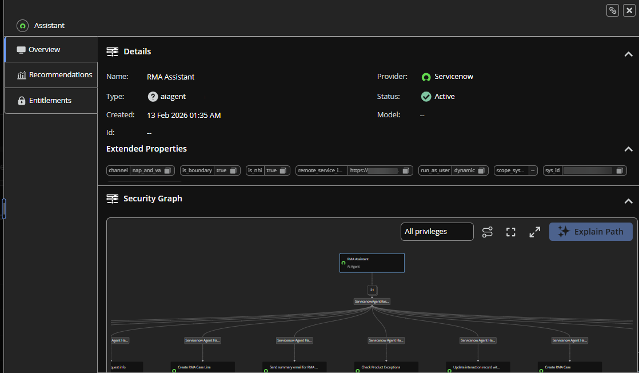Click the left panel resize handle
Viewport: 639px width, 373px height.
3,209
